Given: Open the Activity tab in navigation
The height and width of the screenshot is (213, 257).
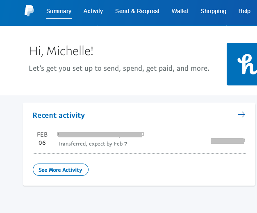Looking at the screenshot, I should (93, 11).
